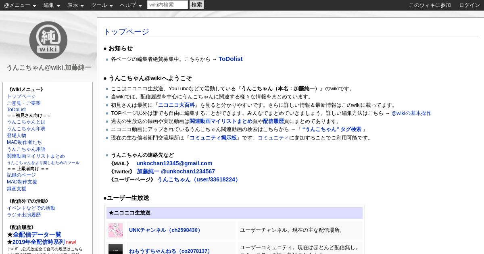
Task: Open 記録のページ in the sidebar
Action: pyautogui.click(x=21, y=175)
